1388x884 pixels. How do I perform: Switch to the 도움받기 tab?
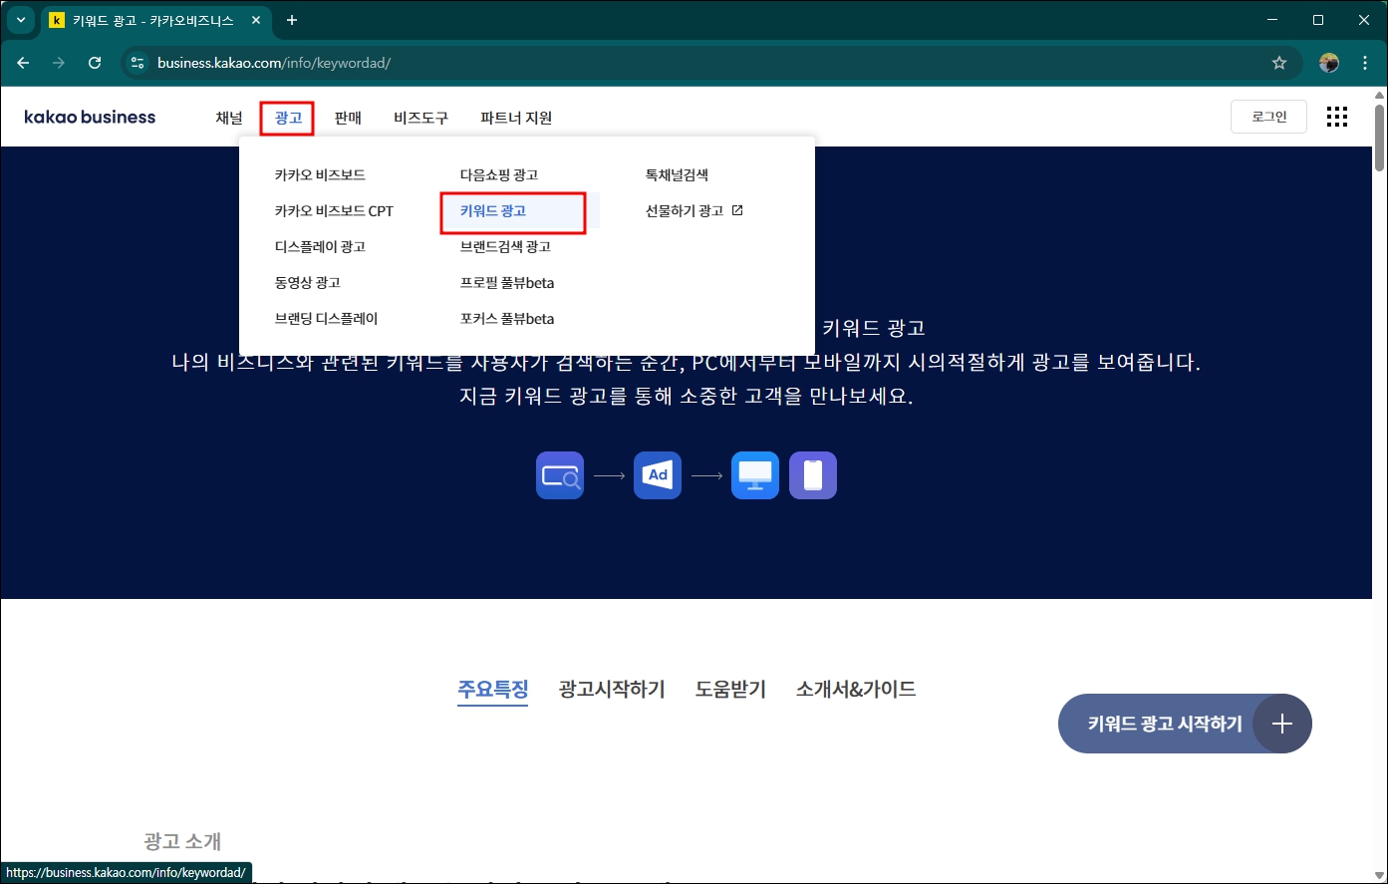(729, 689)
